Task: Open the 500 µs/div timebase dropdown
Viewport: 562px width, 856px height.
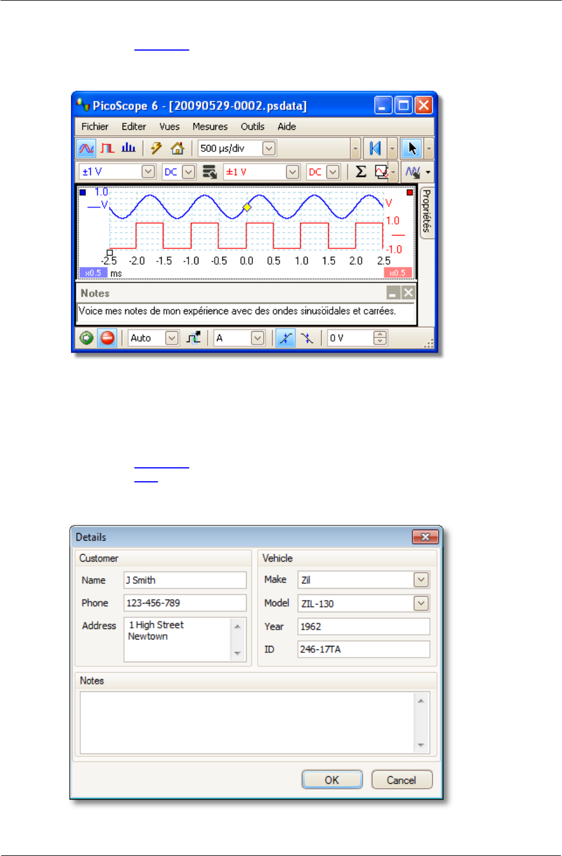Action: click(269, 148)
